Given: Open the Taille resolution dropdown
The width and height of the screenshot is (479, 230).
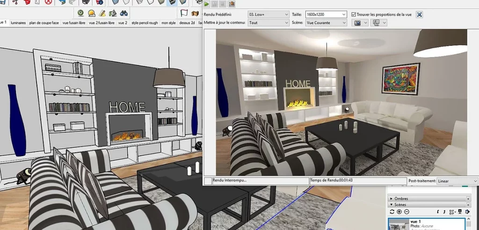Looking at the screenshot, I should 326,14.
